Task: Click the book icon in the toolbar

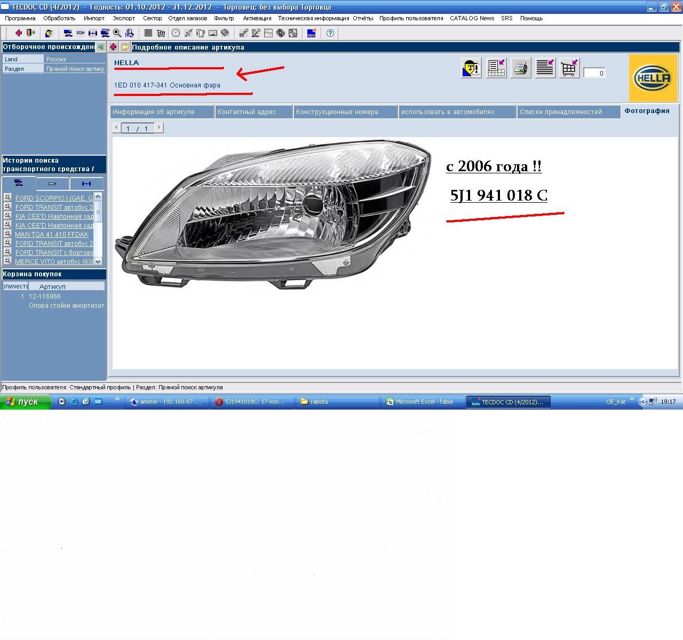Action: [225, 33]
